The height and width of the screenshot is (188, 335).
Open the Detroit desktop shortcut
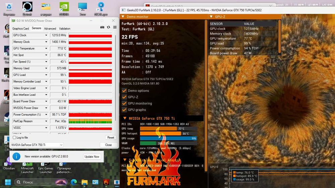(27, 9)
